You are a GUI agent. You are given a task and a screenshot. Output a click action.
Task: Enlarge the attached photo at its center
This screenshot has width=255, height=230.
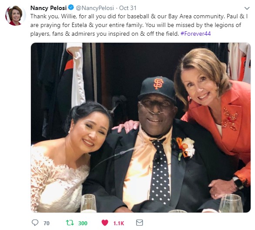141,128
